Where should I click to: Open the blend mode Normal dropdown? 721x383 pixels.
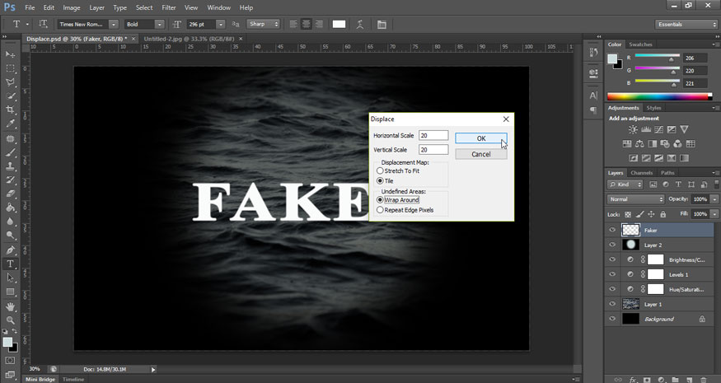[x=636, y=199]
